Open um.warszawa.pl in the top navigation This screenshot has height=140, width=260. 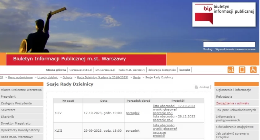coord(105,70)
